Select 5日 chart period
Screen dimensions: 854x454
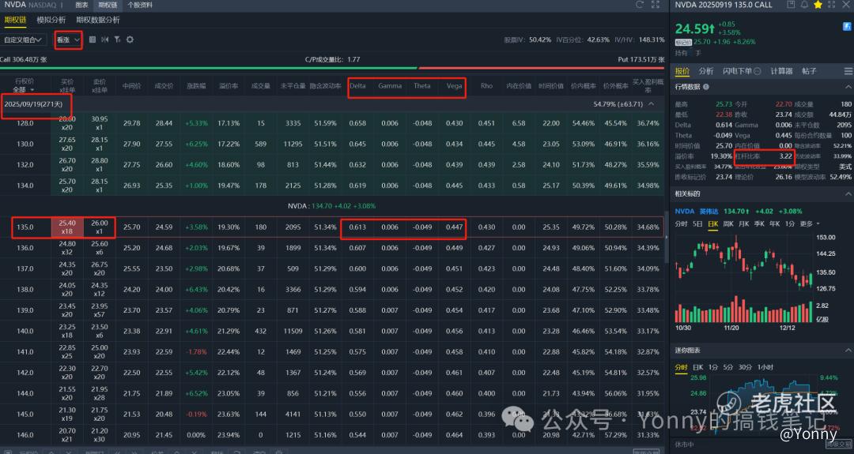click(x=697, y=224)
